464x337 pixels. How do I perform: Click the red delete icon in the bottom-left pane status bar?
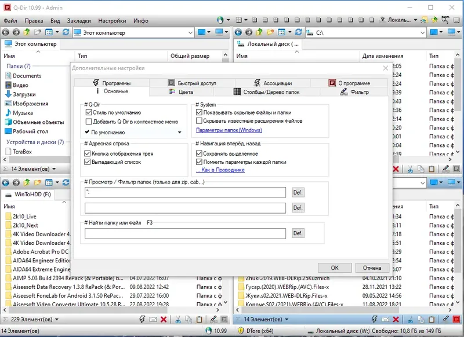point(164,319)
